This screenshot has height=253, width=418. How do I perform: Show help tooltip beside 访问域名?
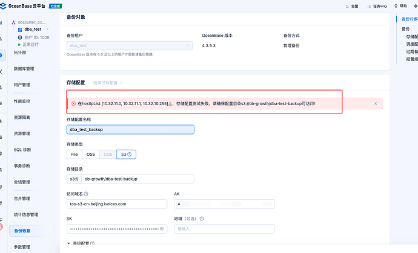[x=86, y=194]
